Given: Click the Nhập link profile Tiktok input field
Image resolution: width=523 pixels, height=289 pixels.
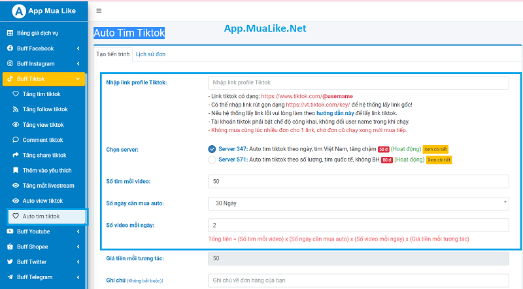Looking at the screenshot, I should pyautogui.click(x=358, y=82).
